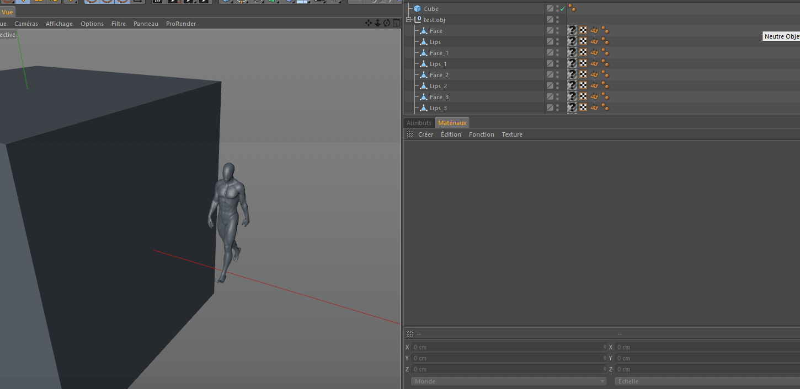The image size is (800, 389).
Task: Click the X position input field
Action: (x=508, y=347)
